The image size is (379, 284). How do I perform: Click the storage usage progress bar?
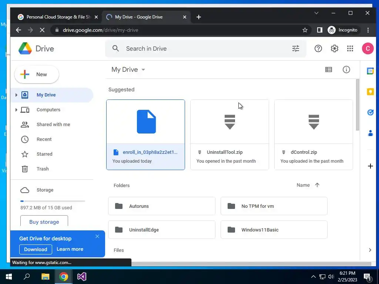pyautogui.click(x=53, y=201)
